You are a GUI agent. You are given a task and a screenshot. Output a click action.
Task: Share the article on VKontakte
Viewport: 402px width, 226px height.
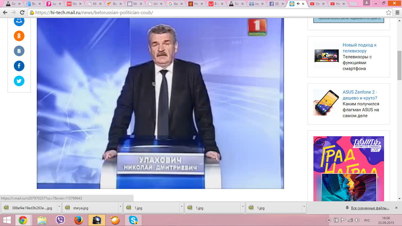pyautogui.click(x=19, y=51)
